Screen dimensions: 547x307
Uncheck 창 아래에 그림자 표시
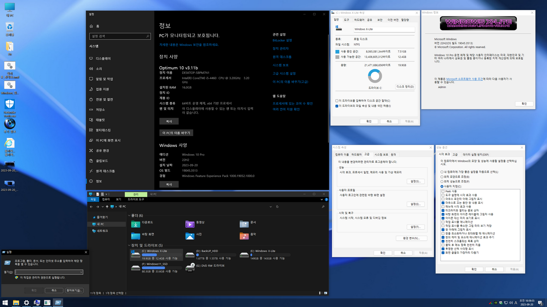[x=443, y=230]
